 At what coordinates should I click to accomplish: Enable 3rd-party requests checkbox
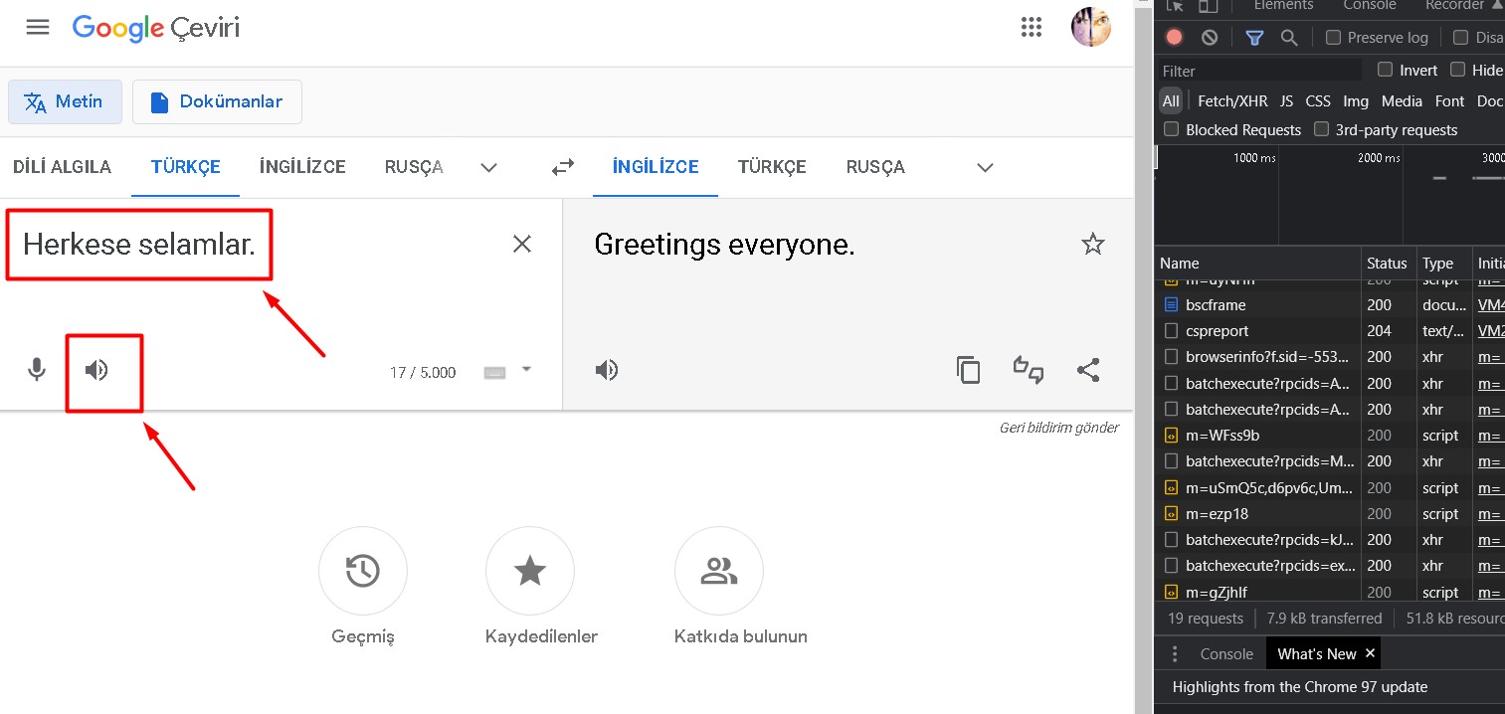(1321, 129)
